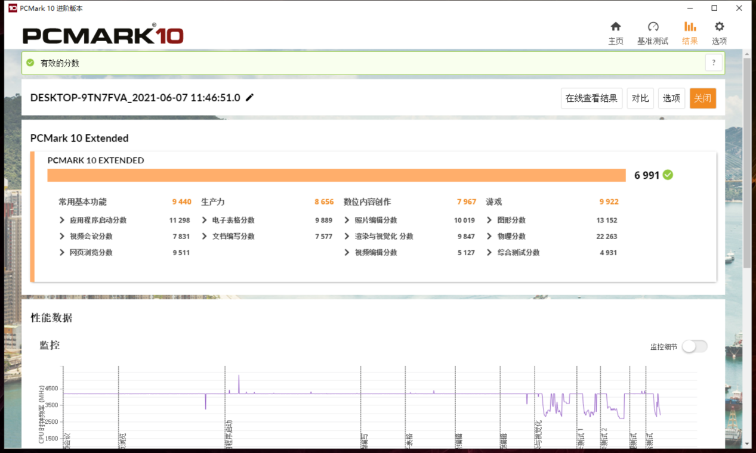Expand the 应用程序启动分数 row

point(62,220)
